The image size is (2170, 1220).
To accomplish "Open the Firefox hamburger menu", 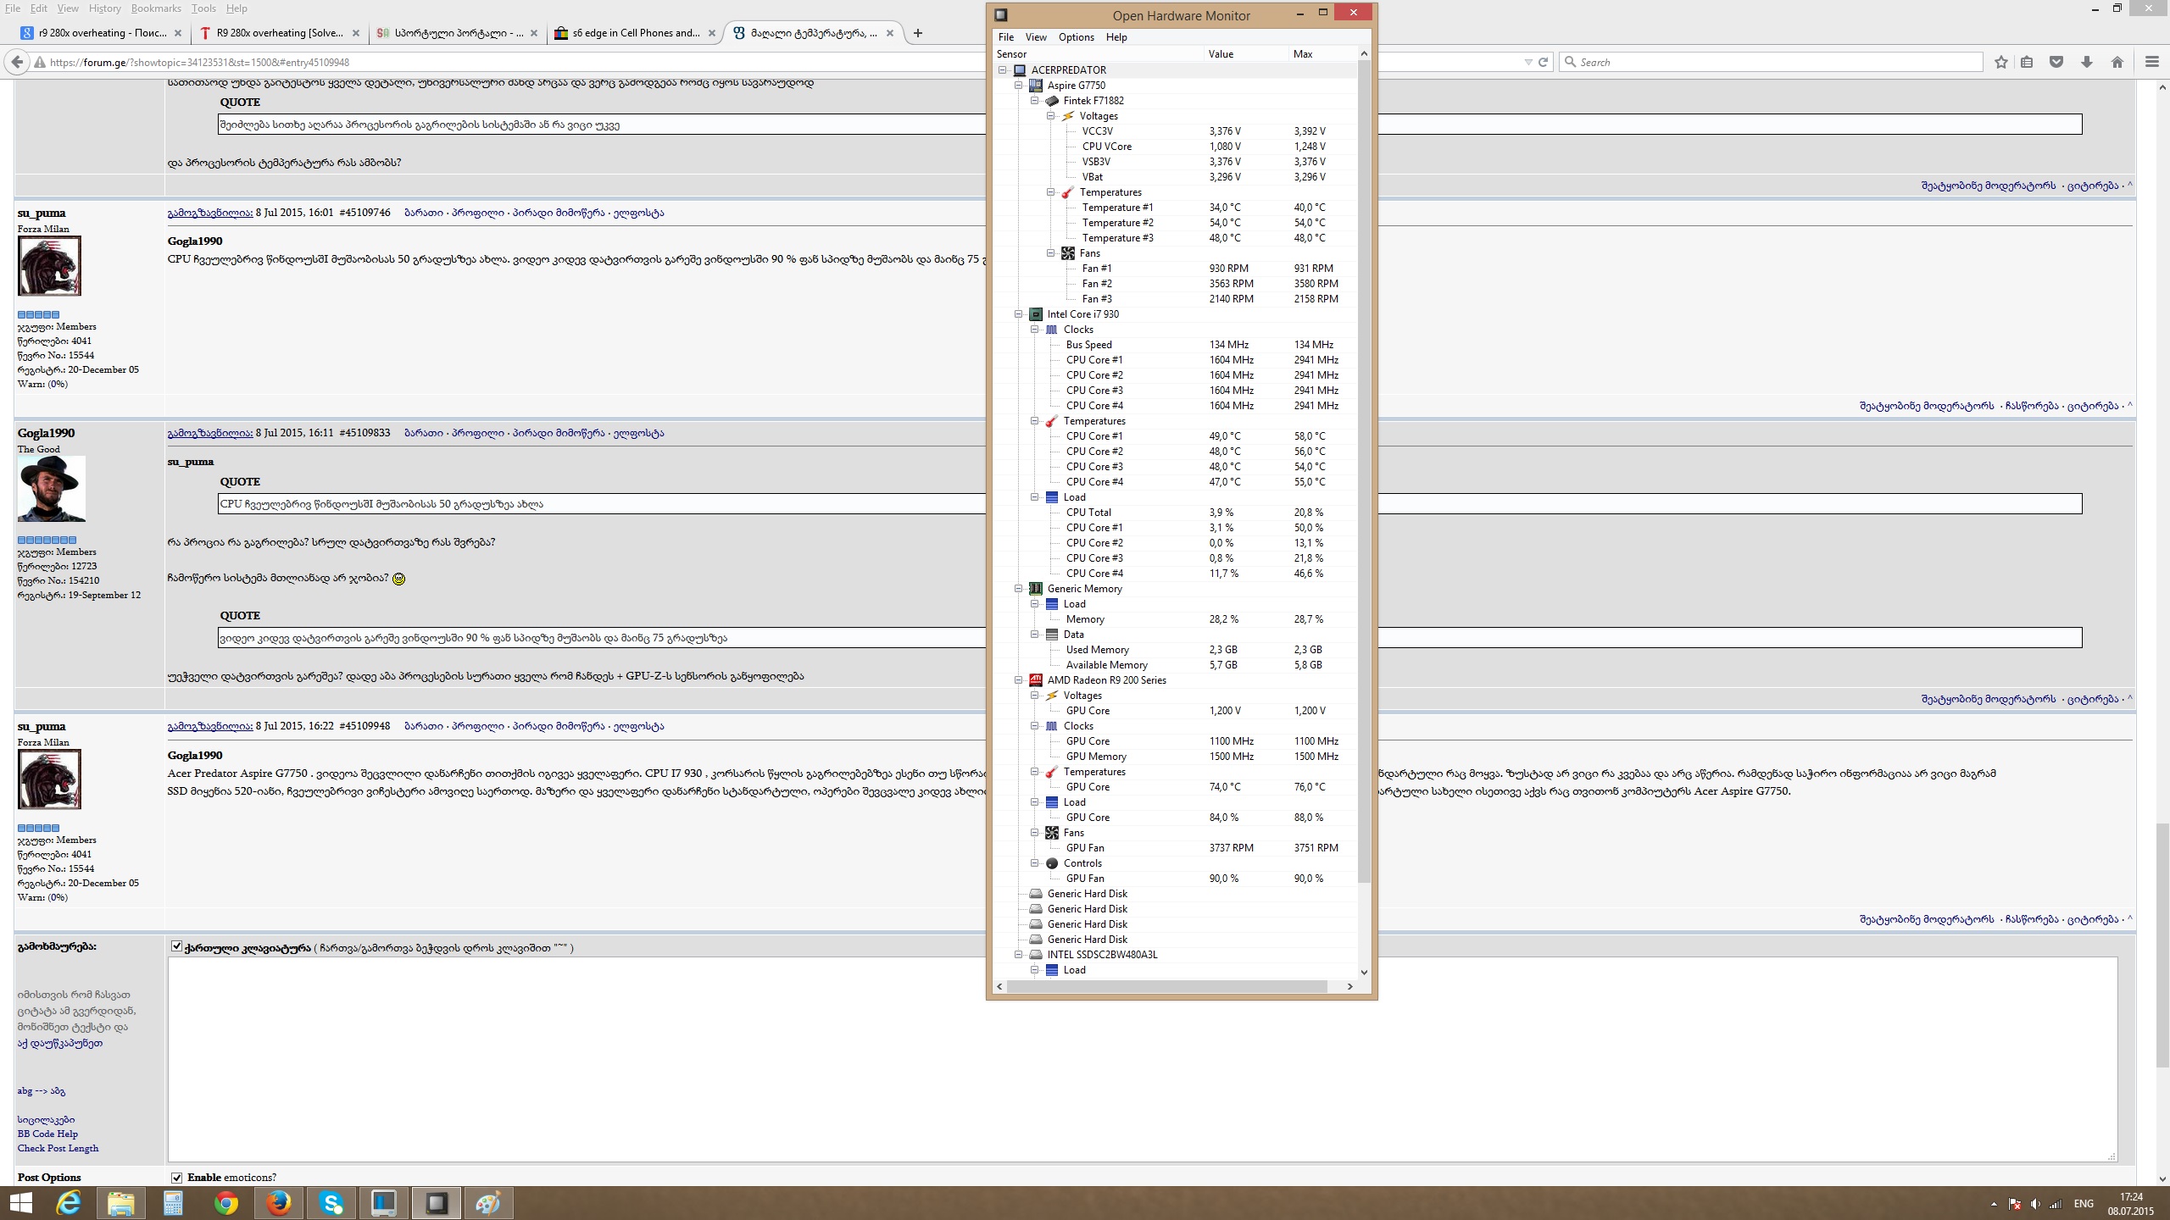I will pos(2151,62).
